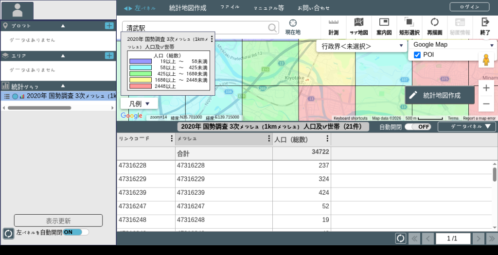Add a new plot with the plus icon
This screenshot has height=255, width=498.
pos(109,26)
